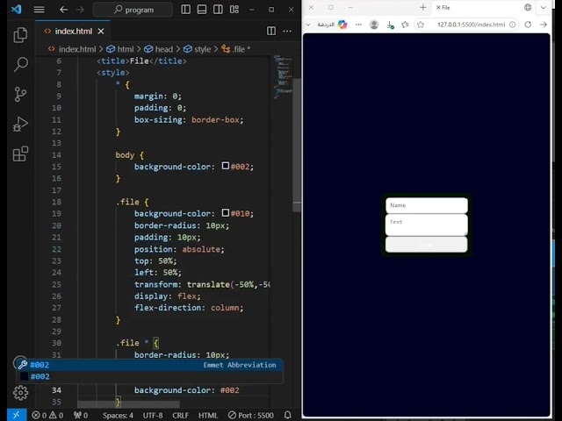Open the Search view in activity bar
This screenshot has height=421, width=562.
pyautogui.click(x=20, y=64)
